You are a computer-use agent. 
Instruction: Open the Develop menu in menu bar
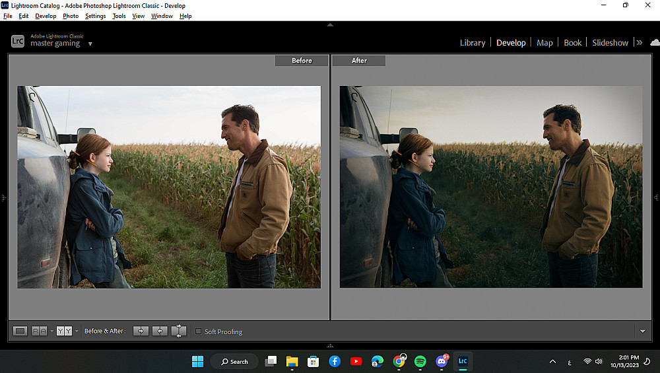(46, 16)
